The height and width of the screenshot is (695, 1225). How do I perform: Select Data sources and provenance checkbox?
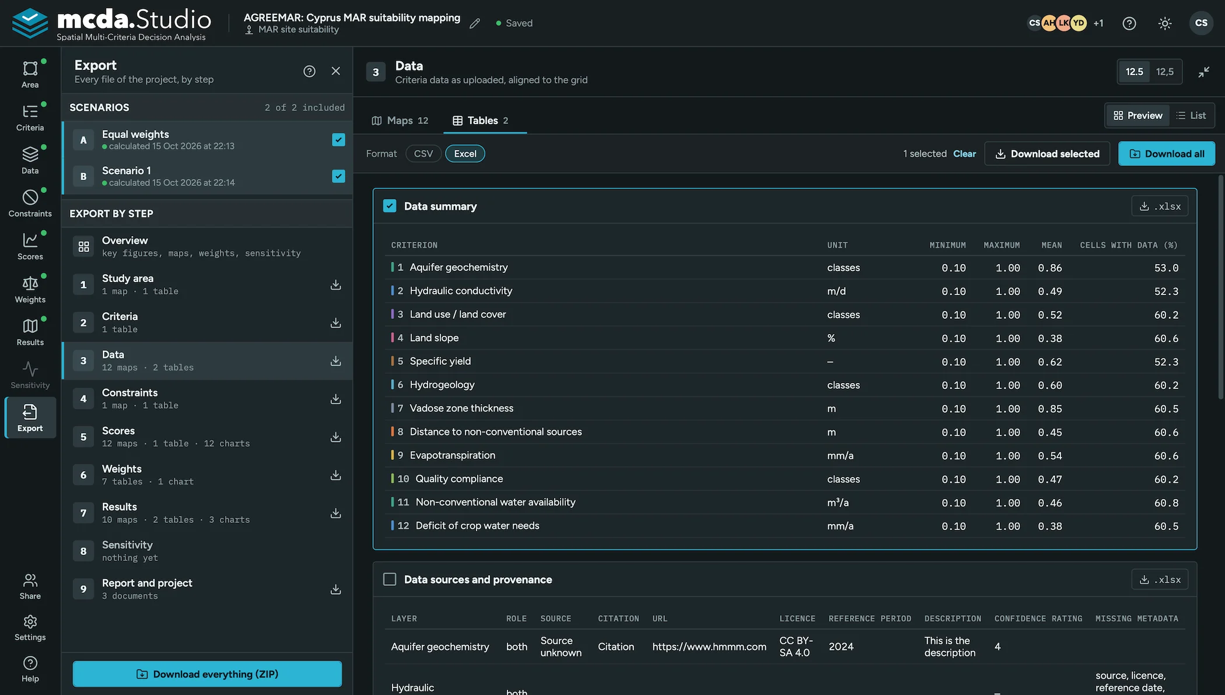click(390, 579)
